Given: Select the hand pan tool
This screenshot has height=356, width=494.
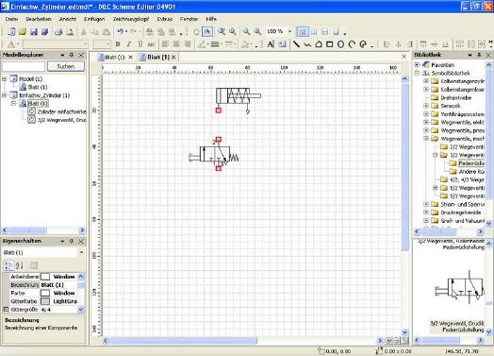Looking at the screenshot, I should [196, 31].
